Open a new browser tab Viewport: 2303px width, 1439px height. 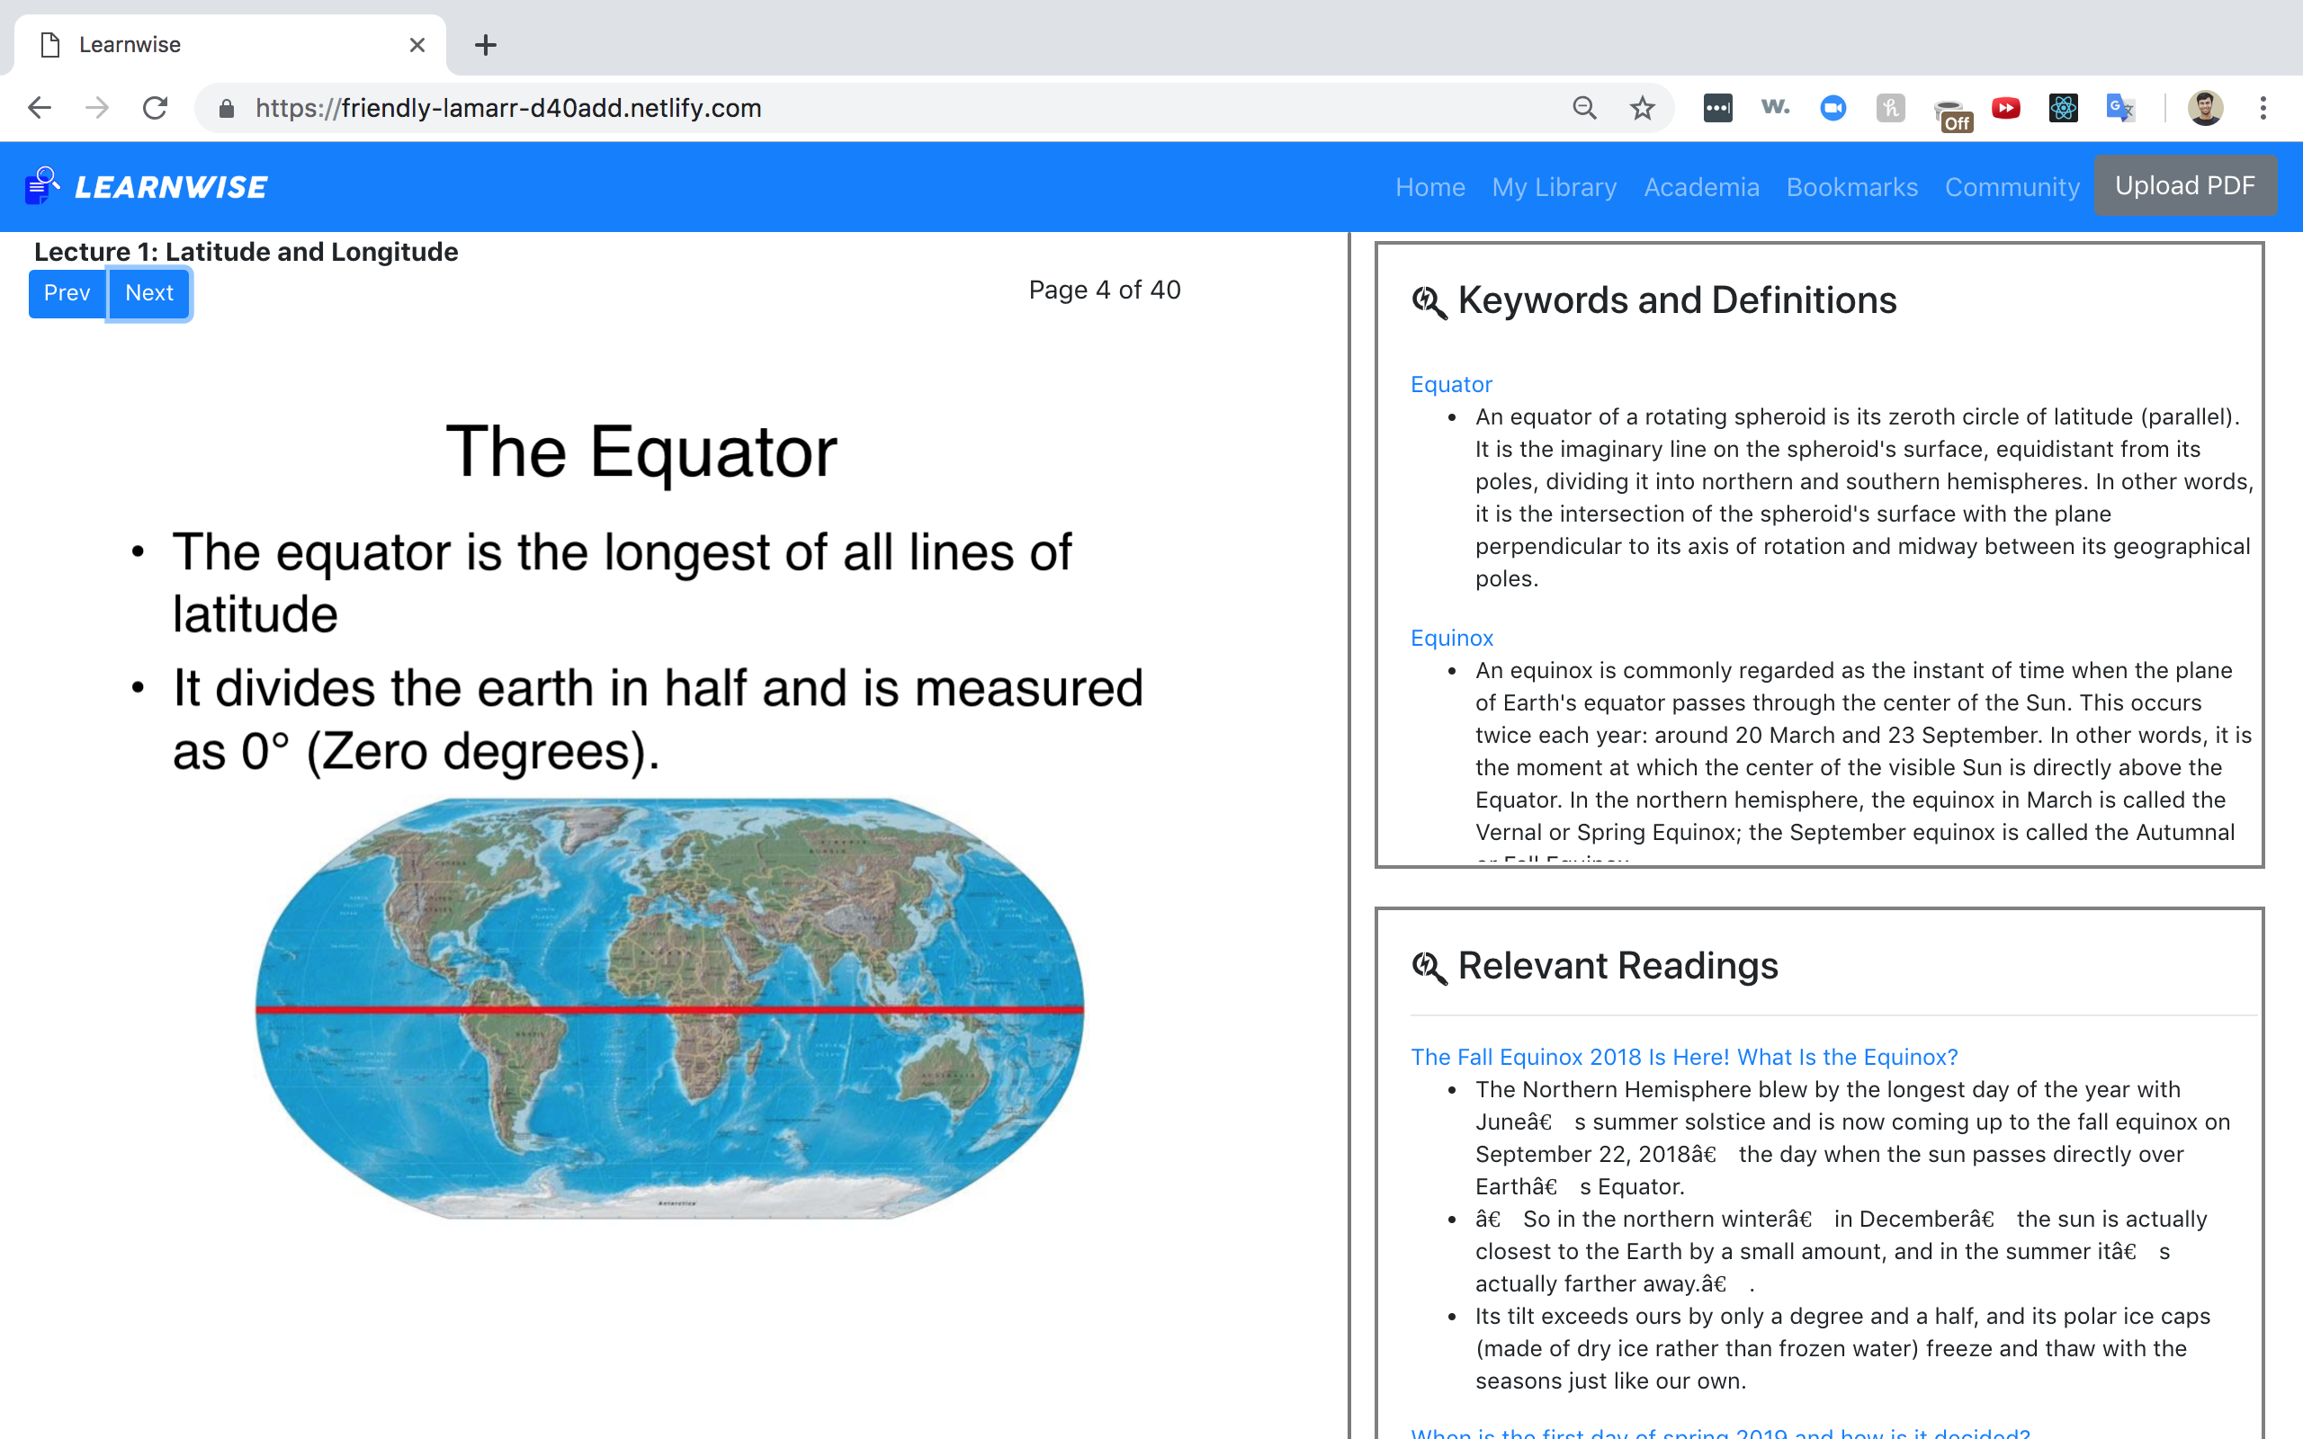tap(486, 45)
